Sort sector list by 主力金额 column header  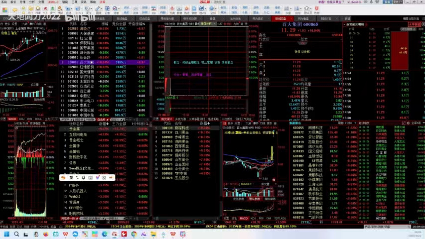point(119,124)
